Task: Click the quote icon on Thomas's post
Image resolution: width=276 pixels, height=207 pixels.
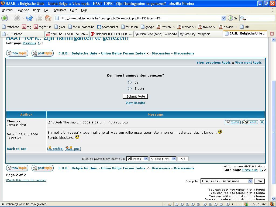Action: [x=233, y=122]
